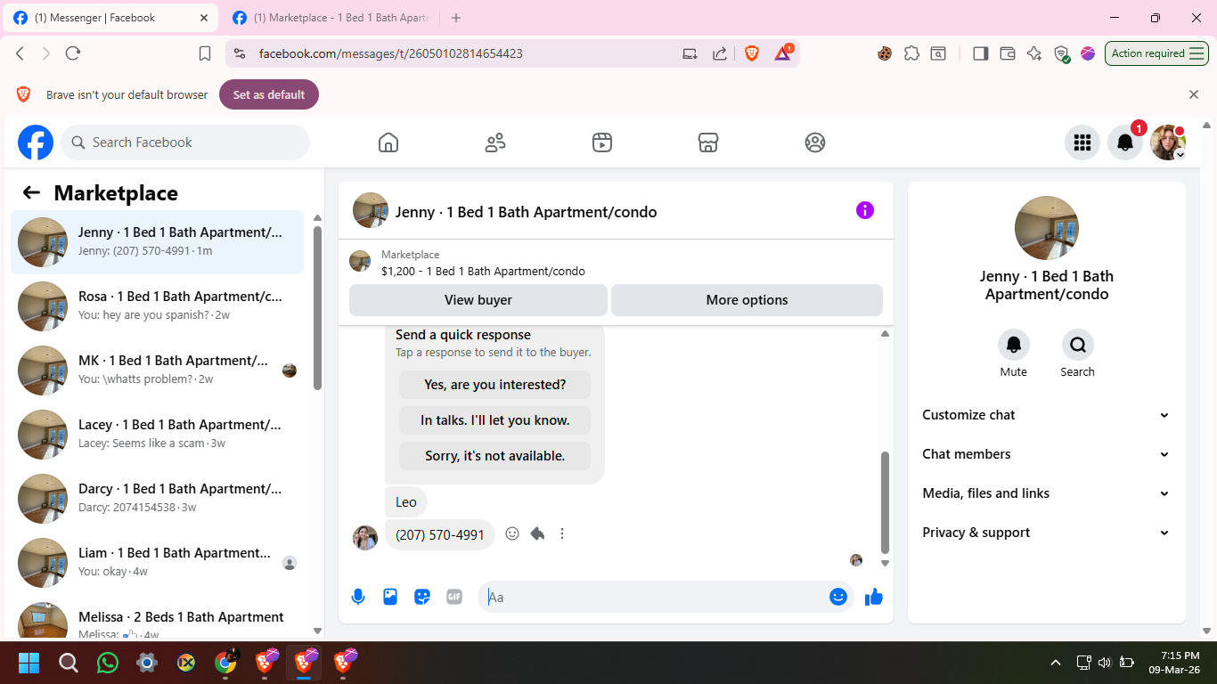Send 'In talks. I'll let you know.' response
The image size is (1217, 684).
[x=494, y=420]
